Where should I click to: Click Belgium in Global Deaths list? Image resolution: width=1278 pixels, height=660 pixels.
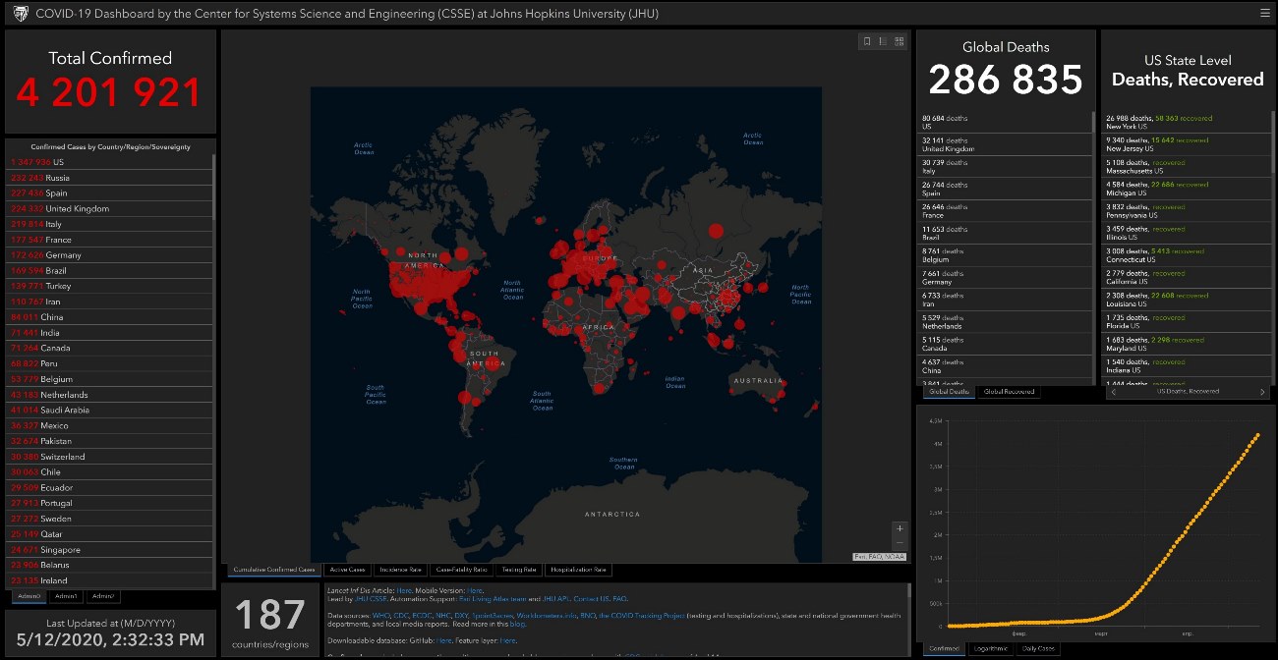pyautogui.click(x=1004, y=254)
